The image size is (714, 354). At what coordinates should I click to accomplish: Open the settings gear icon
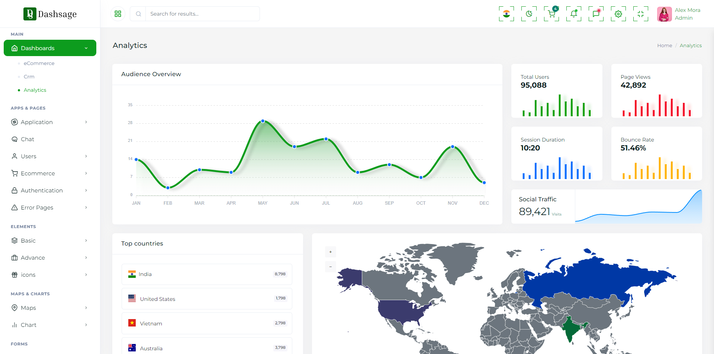pyautogui.click(x=618, y=14)
